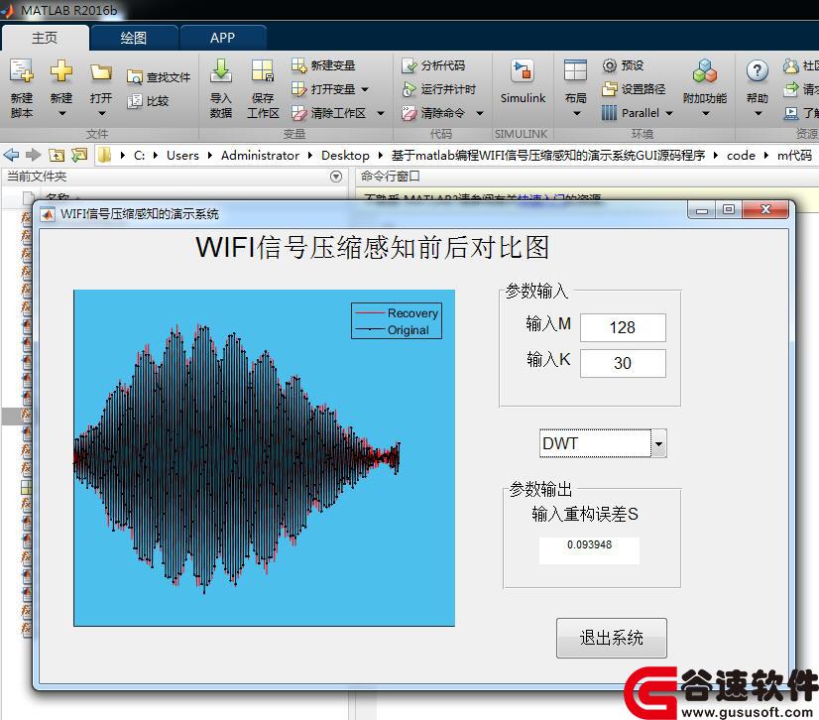Click Desktop in the path breadcrumb
819x720 pixels.
coord(345,155)
